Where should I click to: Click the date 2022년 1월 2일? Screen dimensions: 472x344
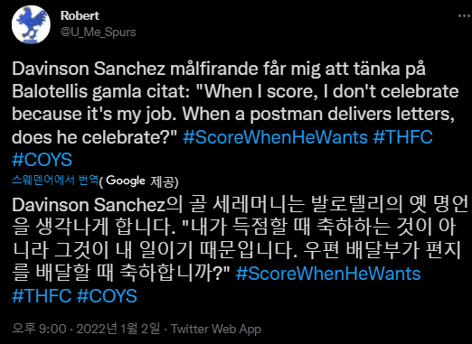[x=118, y=329]
